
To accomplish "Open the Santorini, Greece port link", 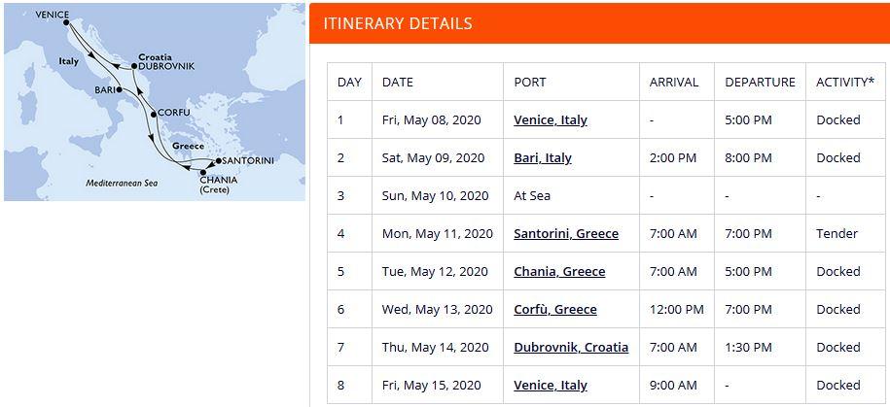I will (566, 234).
